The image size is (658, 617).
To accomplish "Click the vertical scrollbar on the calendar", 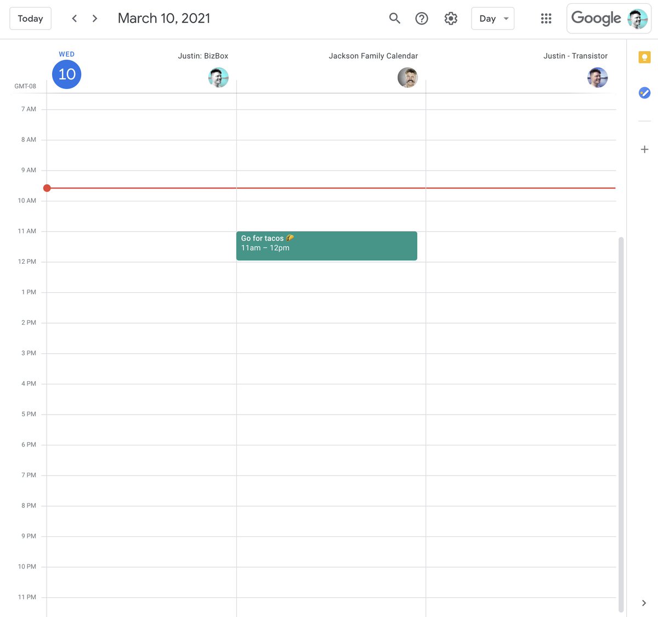I will 621,422.
